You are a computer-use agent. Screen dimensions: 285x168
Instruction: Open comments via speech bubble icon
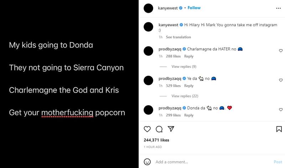tap(159, 129)
